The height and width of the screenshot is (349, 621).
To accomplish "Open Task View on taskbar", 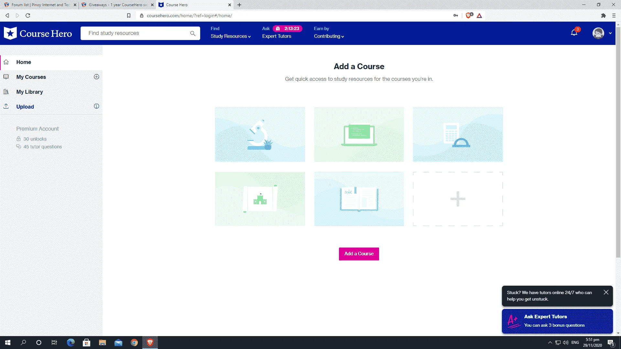I will coord(54,343).
